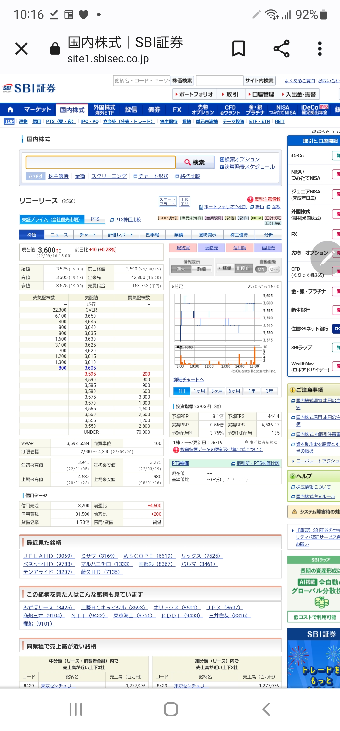Select the 1ヶ月 chart period
This screenshot has width=340, height=731.
199,391
